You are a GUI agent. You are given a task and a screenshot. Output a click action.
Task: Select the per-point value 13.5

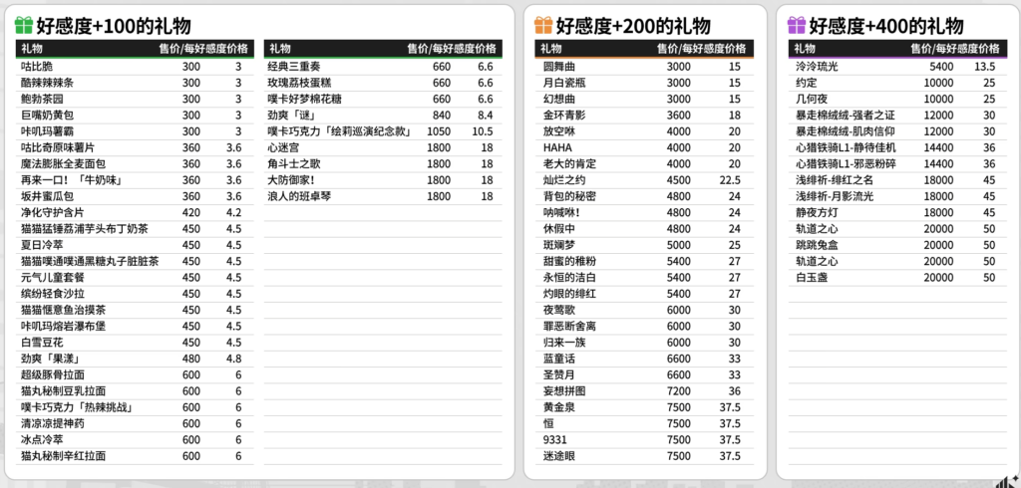point(984,67)
